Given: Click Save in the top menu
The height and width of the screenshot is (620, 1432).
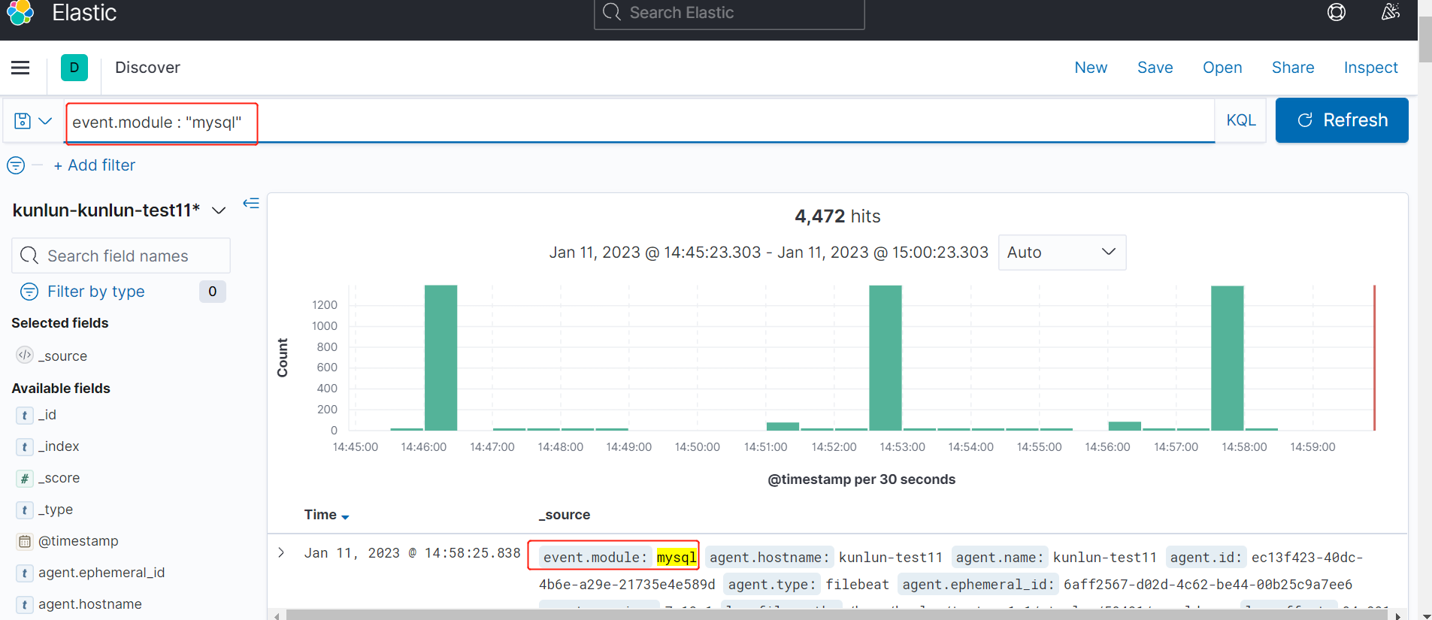Looking at the screenshot, I should point(1155,68).
